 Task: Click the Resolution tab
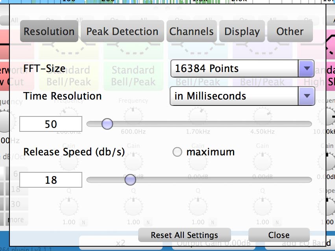pyautogui.click(x=49, y=31)
